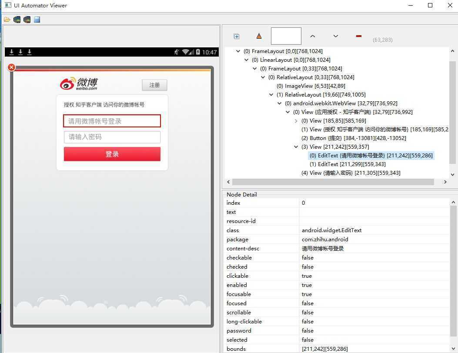Click the red 登录 button in the screenshot
Image resolution: width=458 pixels, height=353 pixels.
pos(112,154)
